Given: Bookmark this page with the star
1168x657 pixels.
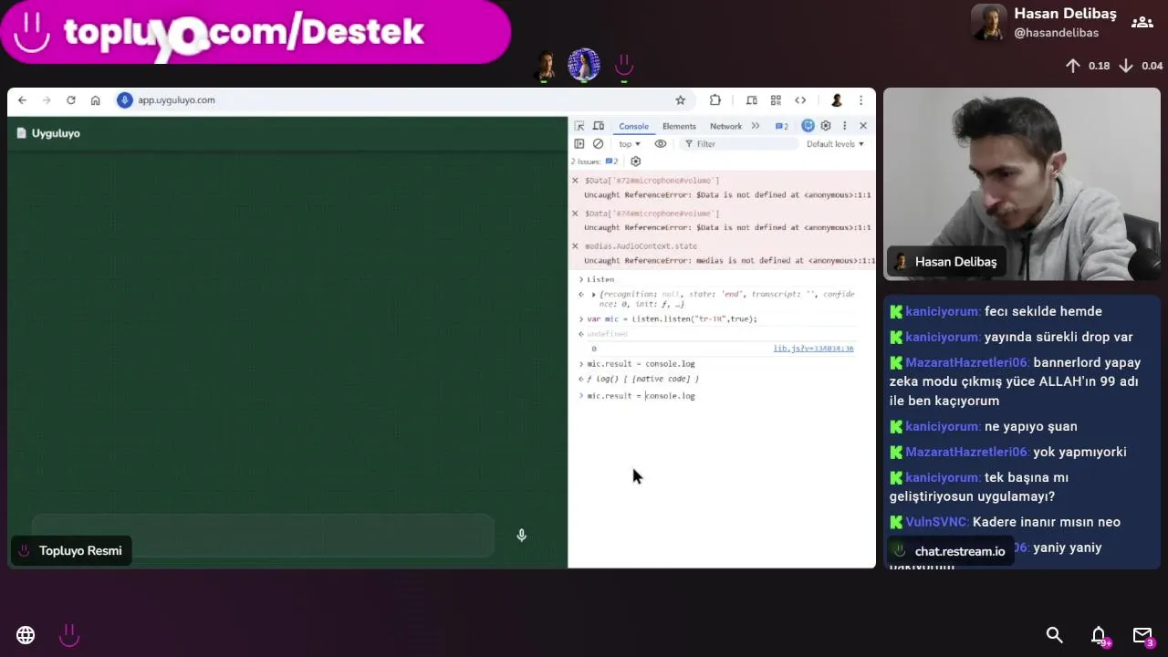Looking at the screenshot, I should click(680, 100).
